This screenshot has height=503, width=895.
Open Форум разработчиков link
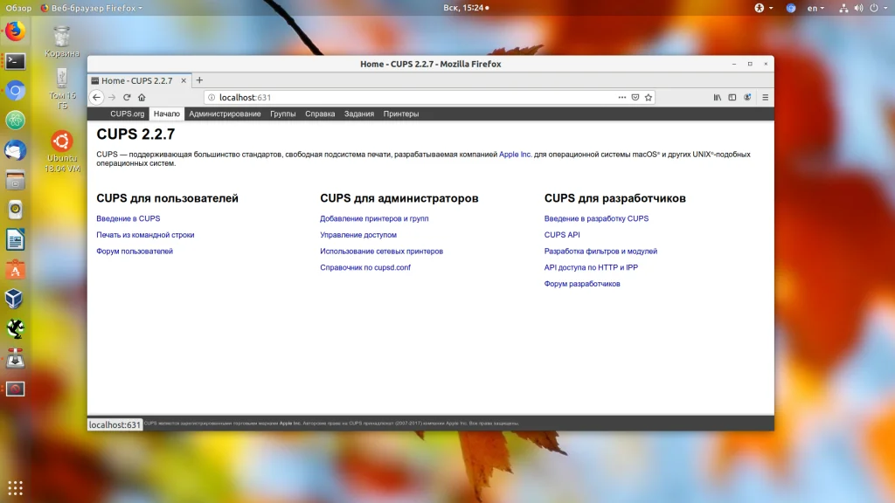[x=581, y=284]
